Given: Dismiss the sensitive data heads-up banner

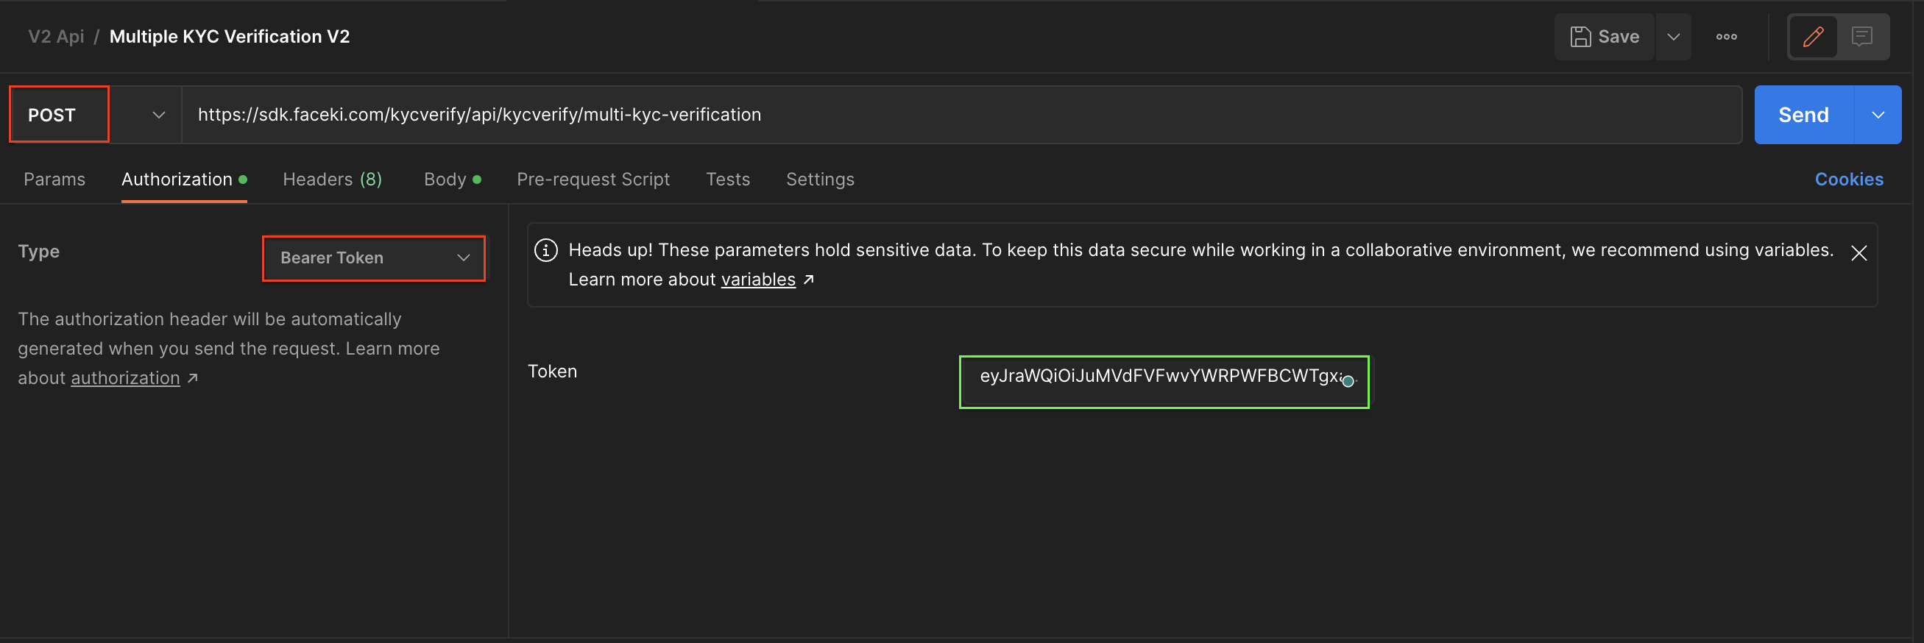Looking at the screenshot, I should pyautogui.click(x=1858, y=254).
